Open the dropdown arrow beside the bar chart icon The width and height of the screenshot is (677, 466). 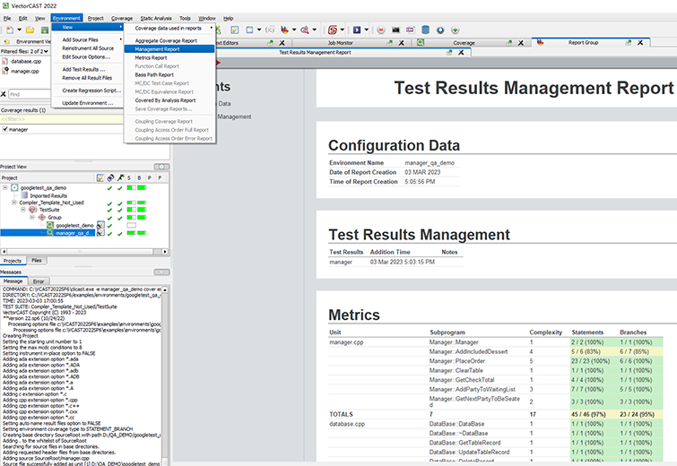(294, 30)
